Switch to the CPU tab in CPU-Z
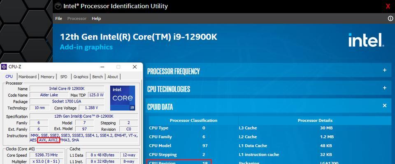This screenshot has width=395, height=164. point(9,77)
